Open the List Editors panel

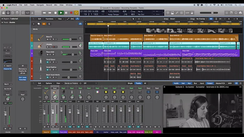tap(227, 13)
